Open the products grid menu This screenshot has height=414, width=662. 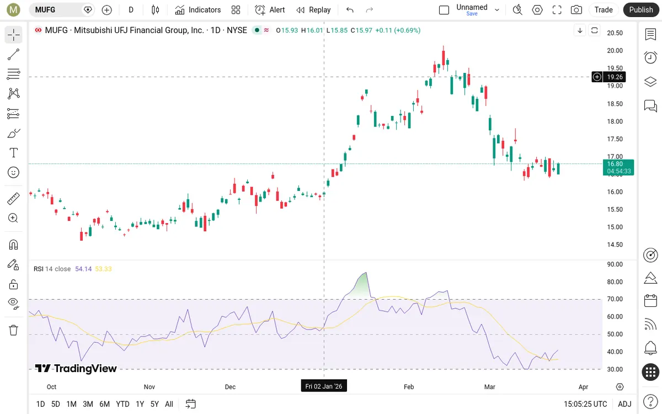click(650, 372)
